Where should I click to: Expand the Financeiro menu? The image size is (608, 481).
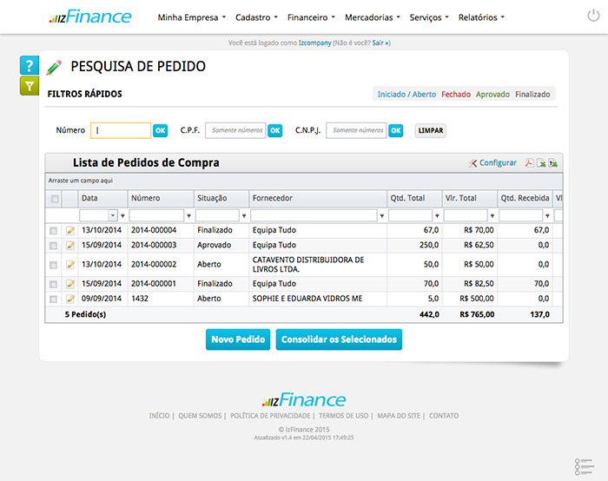(310, 17)
